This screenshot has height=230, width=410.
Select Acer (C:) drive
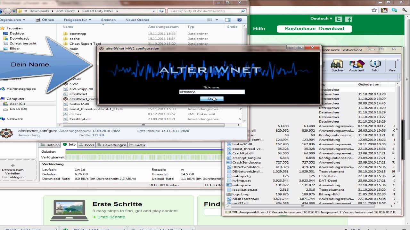point(17,104)
